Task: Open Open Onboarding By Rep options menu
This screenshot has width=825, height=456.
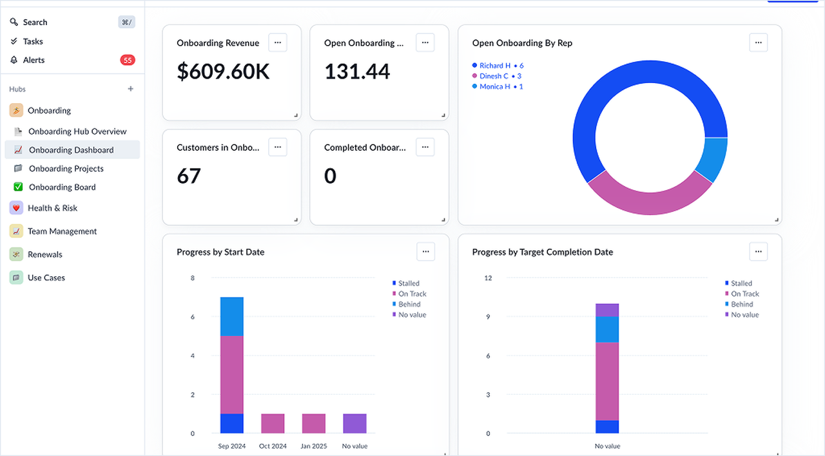Action: click(x=759, y=43)
